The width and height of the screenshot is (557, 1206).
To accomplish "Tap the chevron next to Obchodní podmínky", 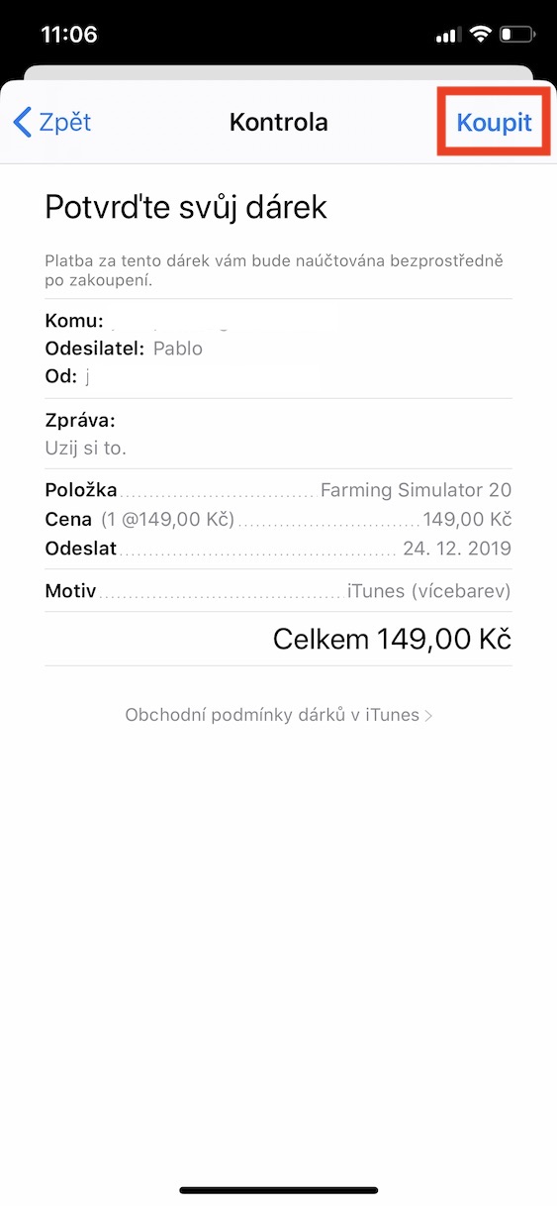I will (427, 715).
